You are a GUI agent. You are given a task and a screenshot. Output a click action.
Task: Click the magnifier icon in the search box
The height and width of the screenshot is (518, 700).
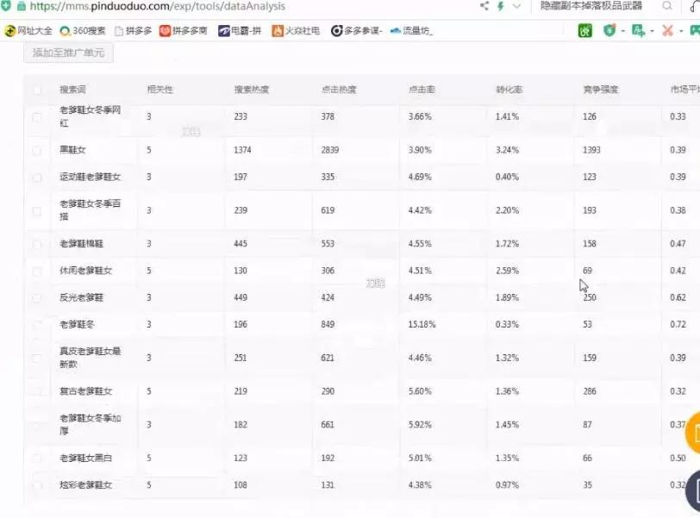point(667,6)
